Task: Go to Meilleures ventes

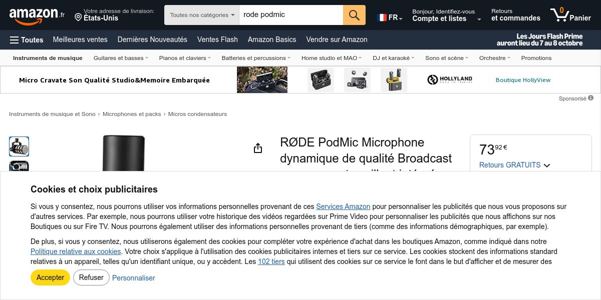Action: pyautogui.click(x=80, y=39)
